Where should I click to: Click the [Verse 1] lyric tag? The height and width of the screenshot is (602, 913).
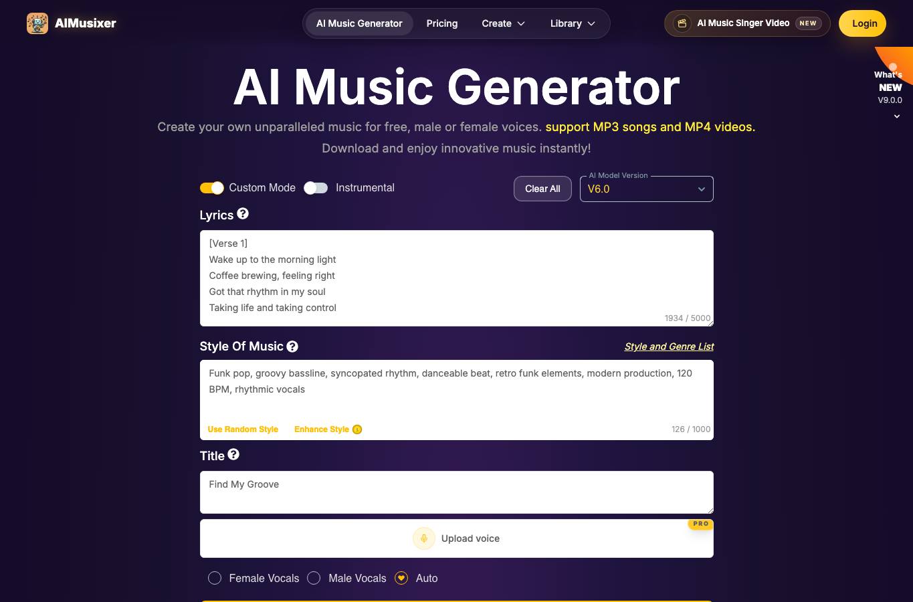click(x=228, y=243)
